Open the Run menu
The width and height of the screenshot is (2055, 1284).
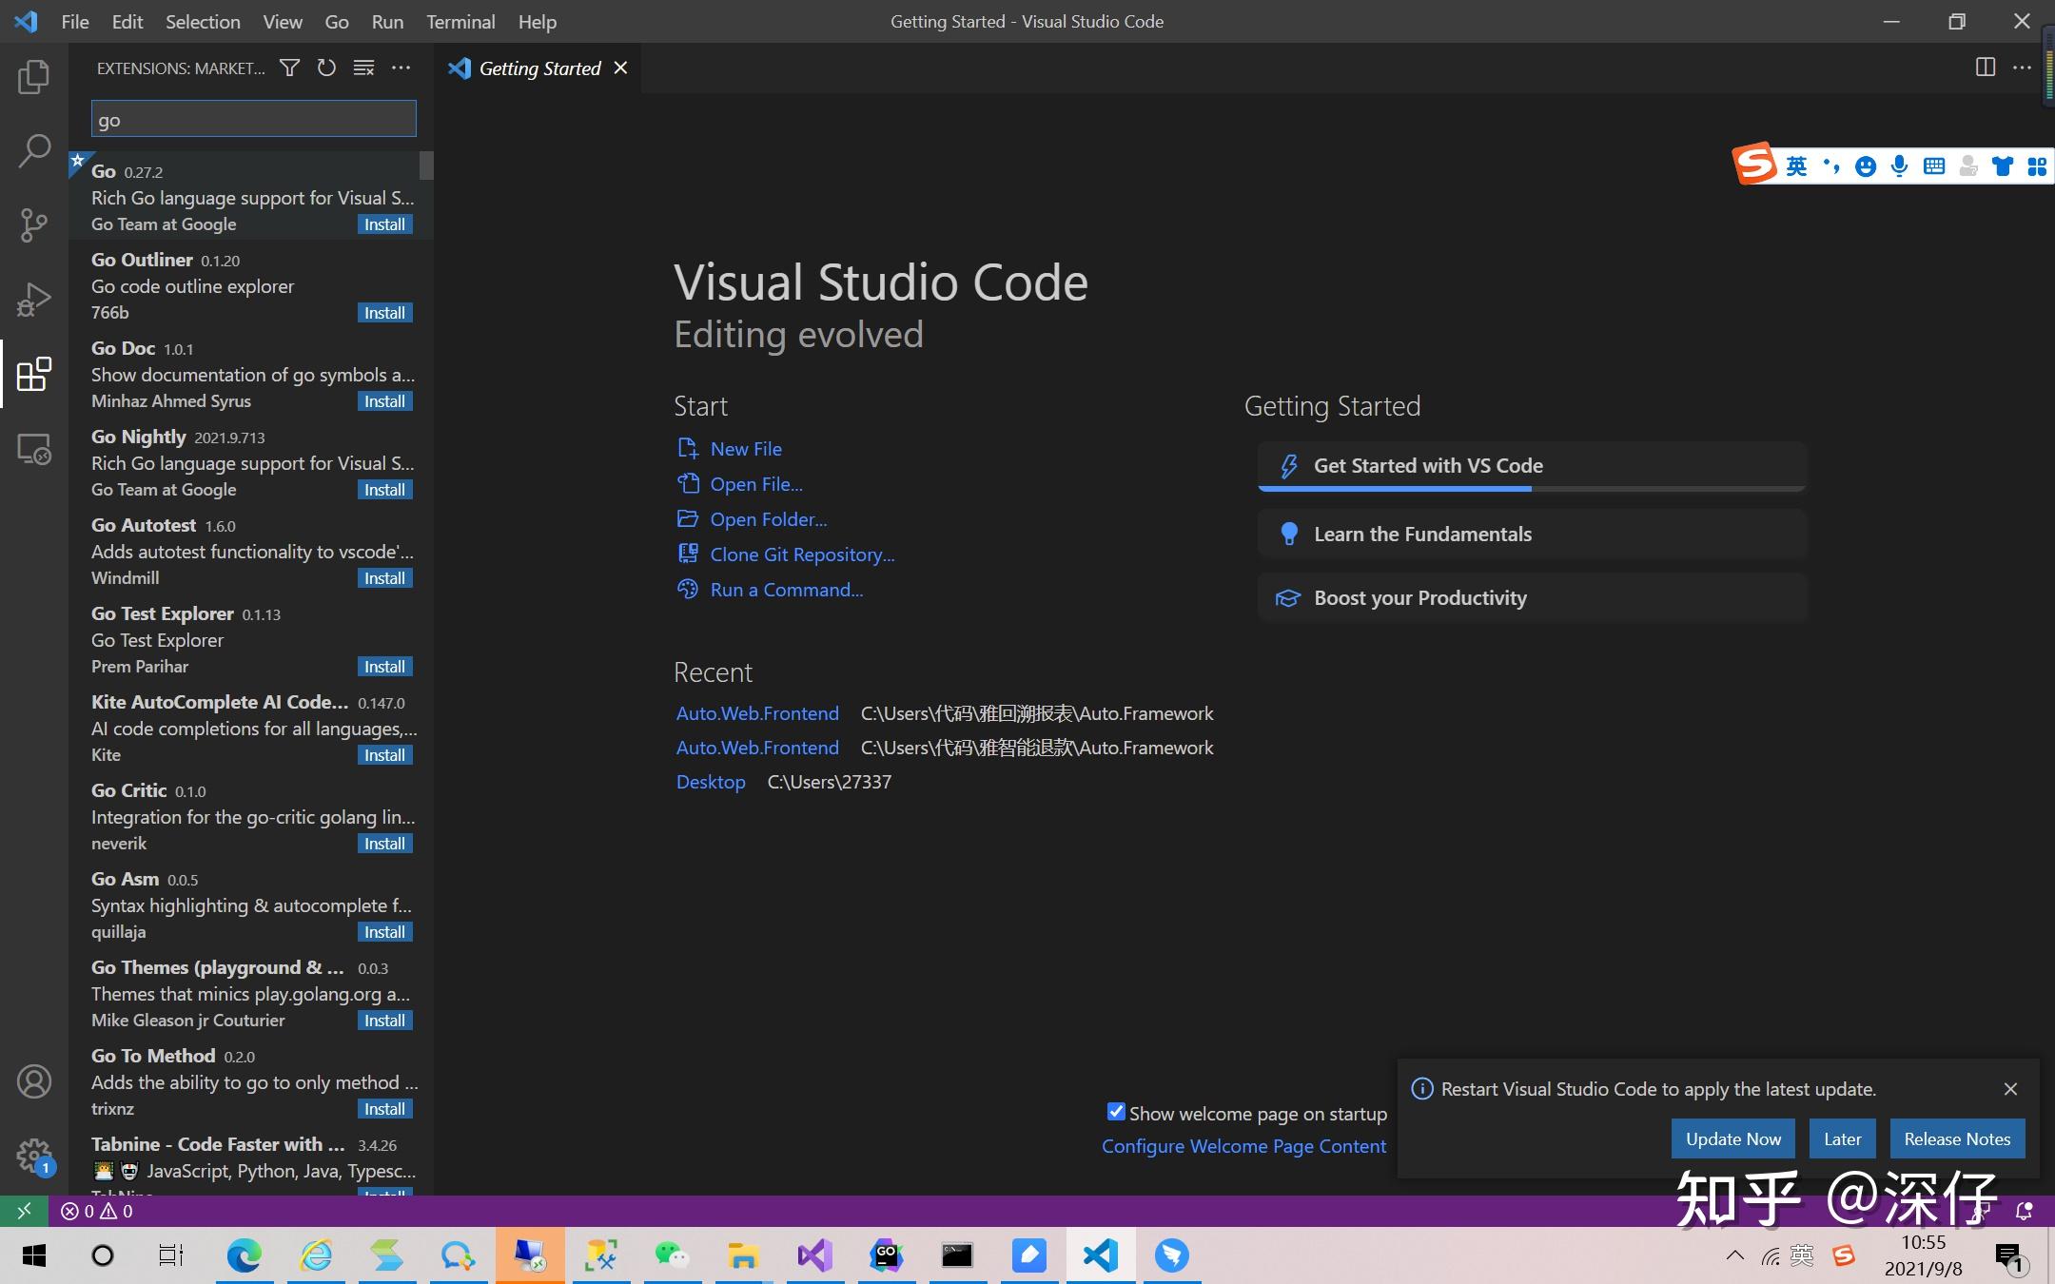point(386,21)
